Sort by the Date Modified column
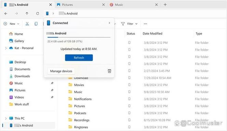 (x=152, y=34)
